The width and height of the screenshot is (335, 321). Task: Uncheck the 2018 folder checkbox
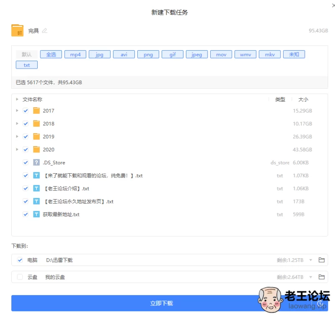tap(26, 123)
